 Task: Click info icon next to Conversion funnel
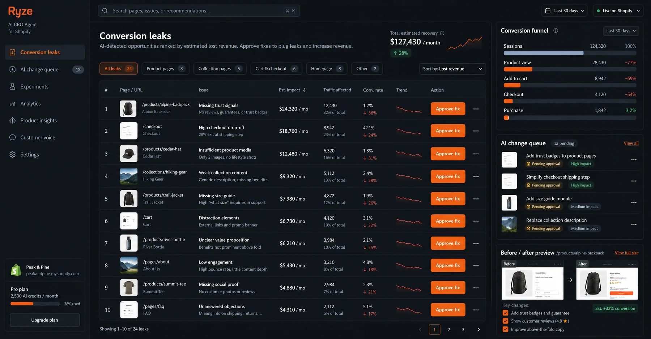(556, 31)
